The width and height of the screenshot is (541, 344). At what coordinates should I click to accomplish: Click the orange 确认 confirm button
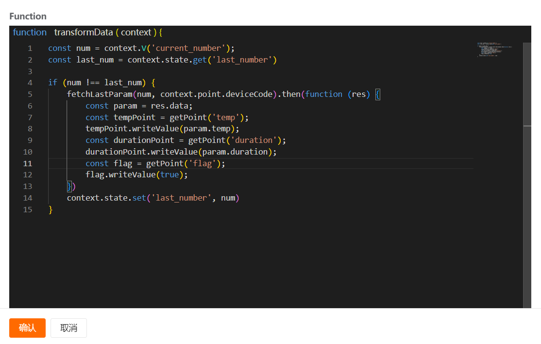[27, 328]
